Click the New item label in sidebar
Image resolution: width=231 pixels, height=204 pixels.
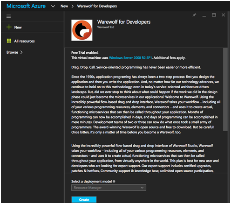coord(18,28)
